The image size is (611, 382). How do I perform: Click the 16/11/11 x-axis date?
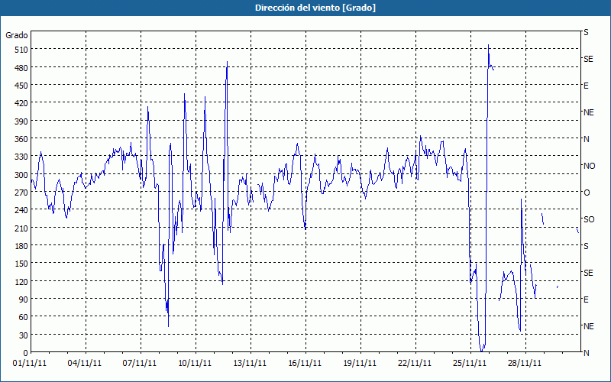click(x=305, y=364)
